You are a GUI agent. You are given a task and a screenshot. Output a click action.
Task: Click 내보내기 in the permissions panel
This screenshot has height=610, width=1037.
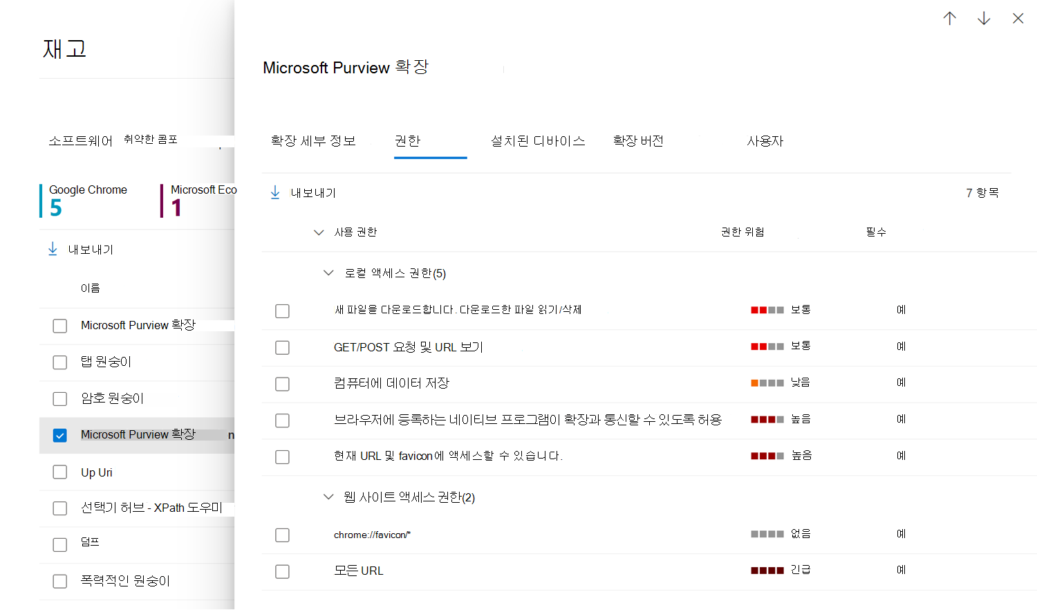(313, 193)
